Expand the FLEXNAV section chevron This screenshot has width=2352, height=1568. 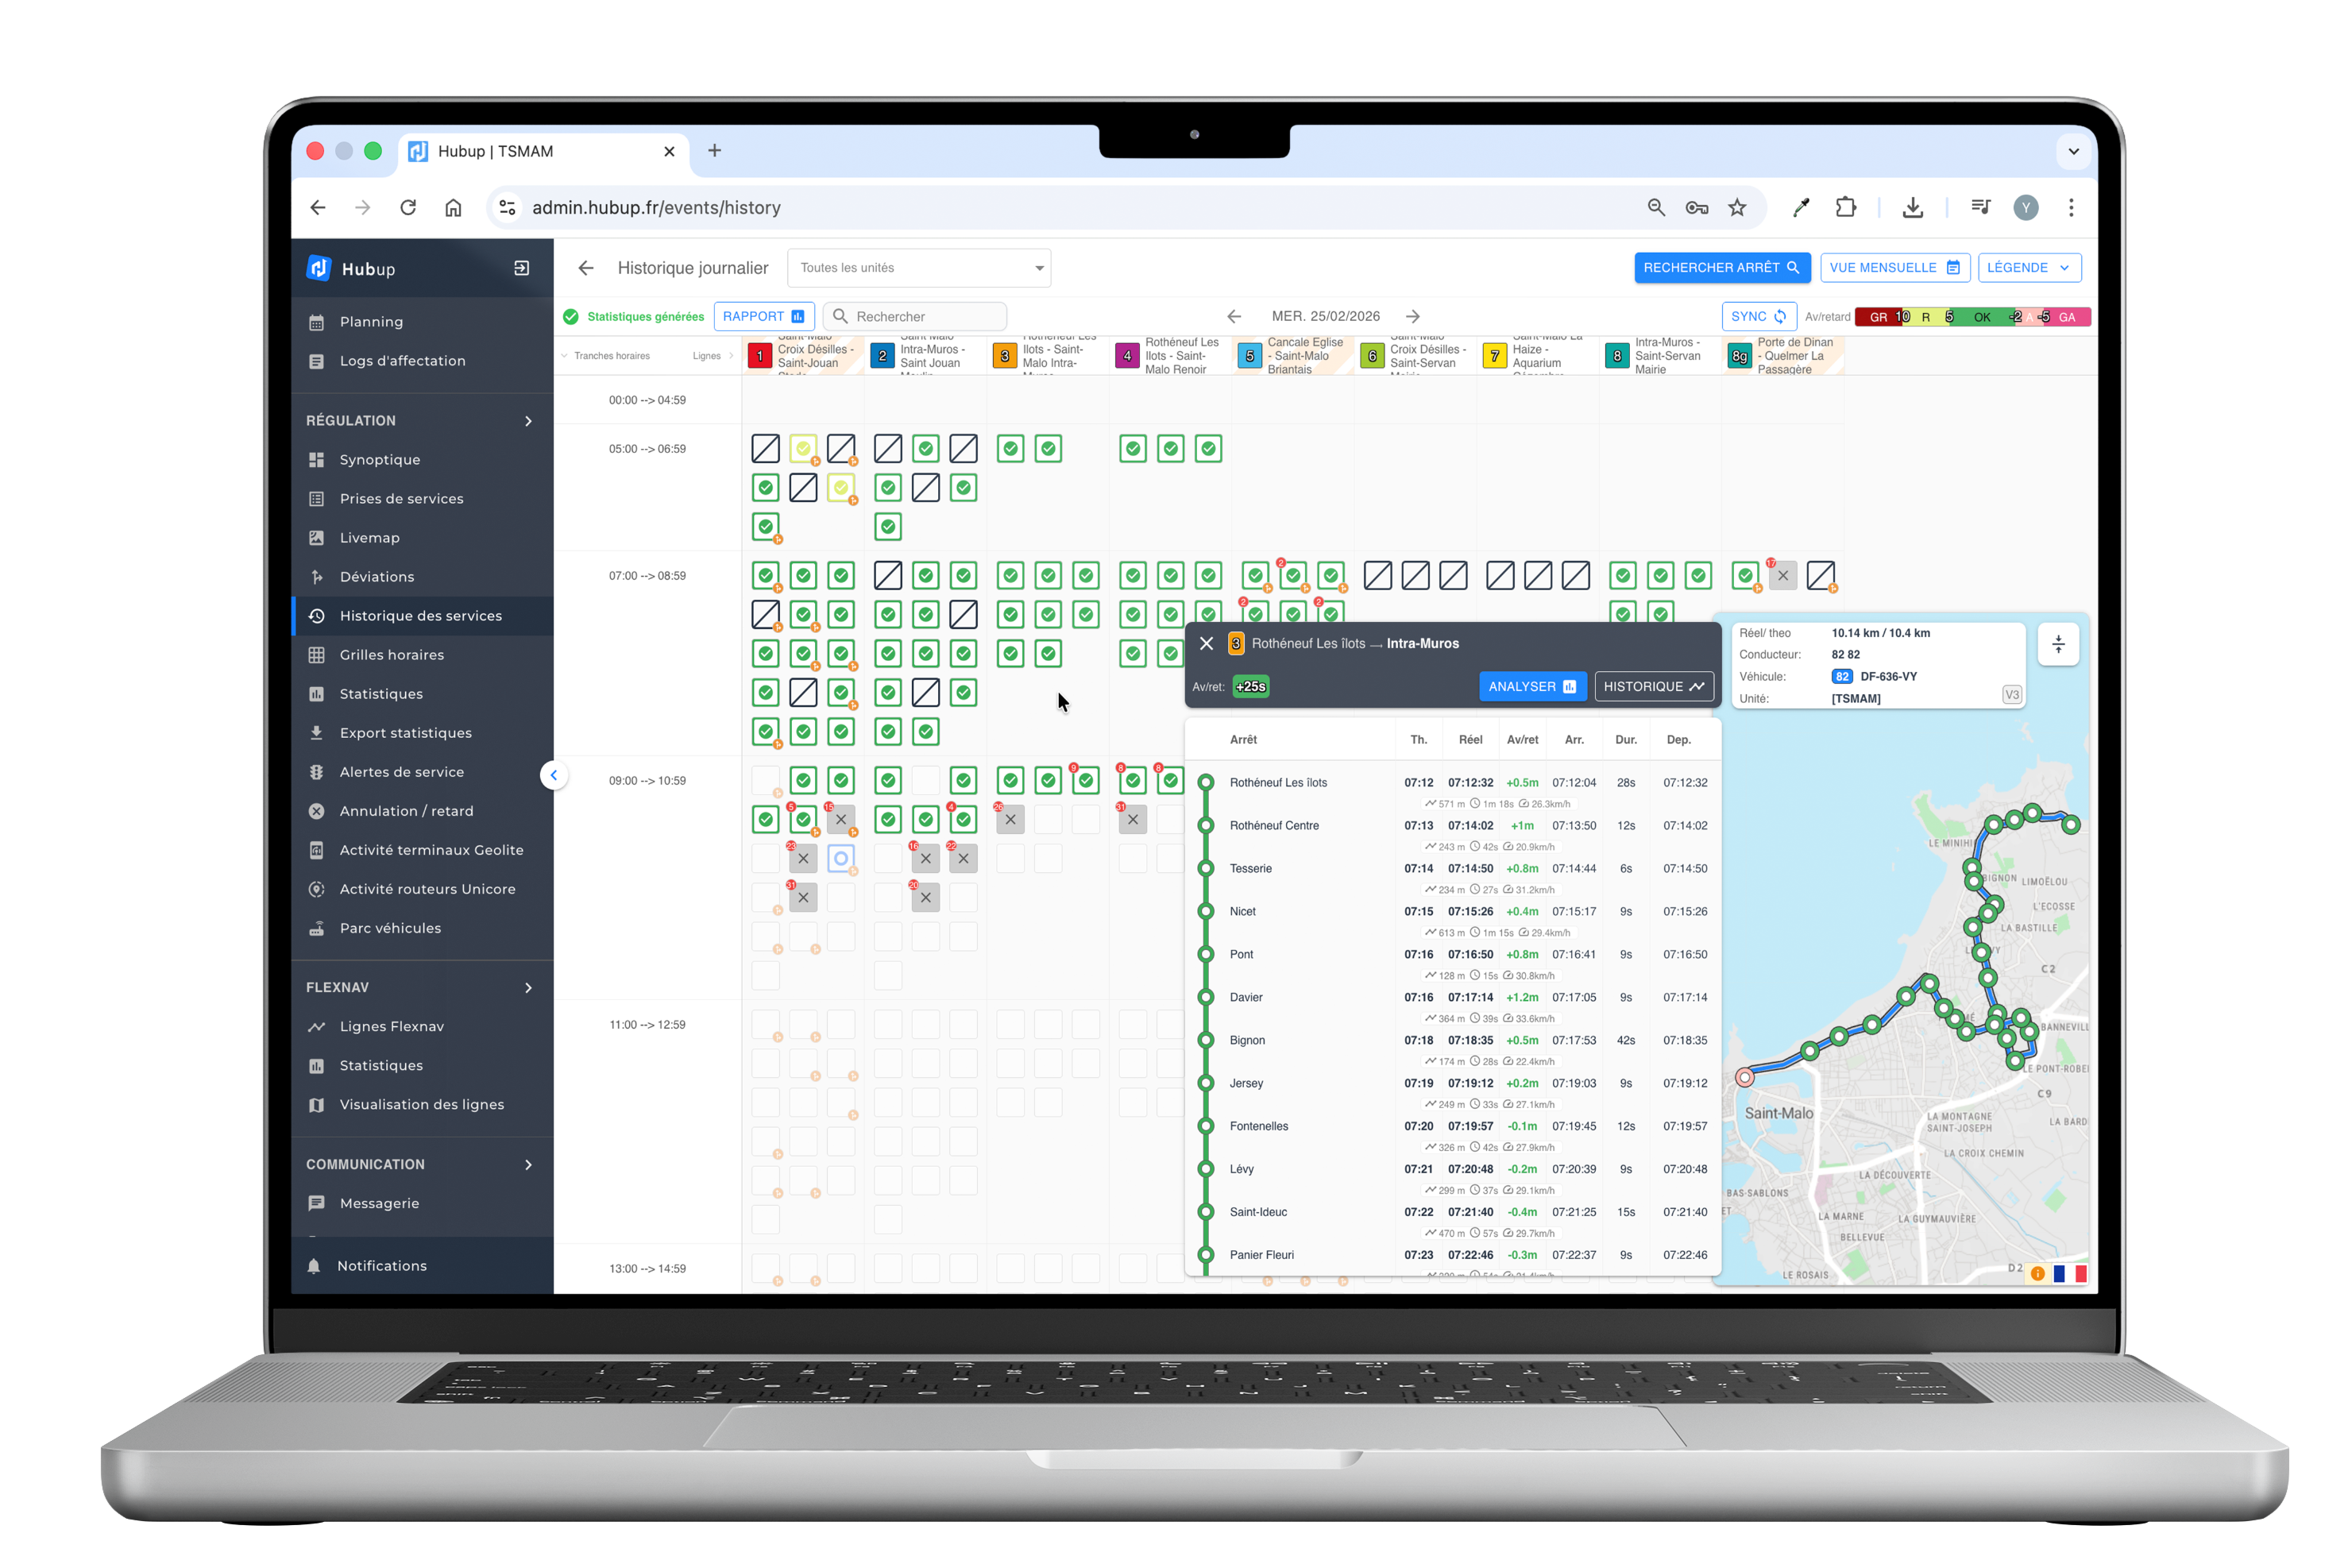pyautogui.click(x=528, y=988)
